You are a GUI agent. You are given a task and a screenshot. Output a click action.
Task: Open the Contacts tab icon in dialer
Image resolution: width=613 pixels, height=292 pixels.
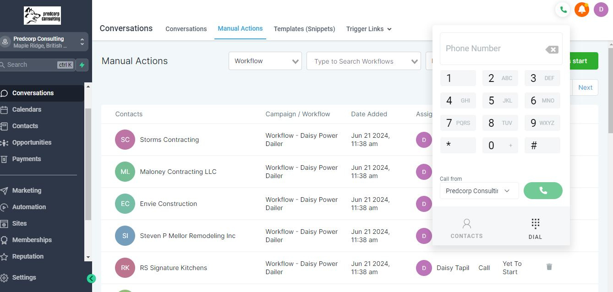(466, 228)
